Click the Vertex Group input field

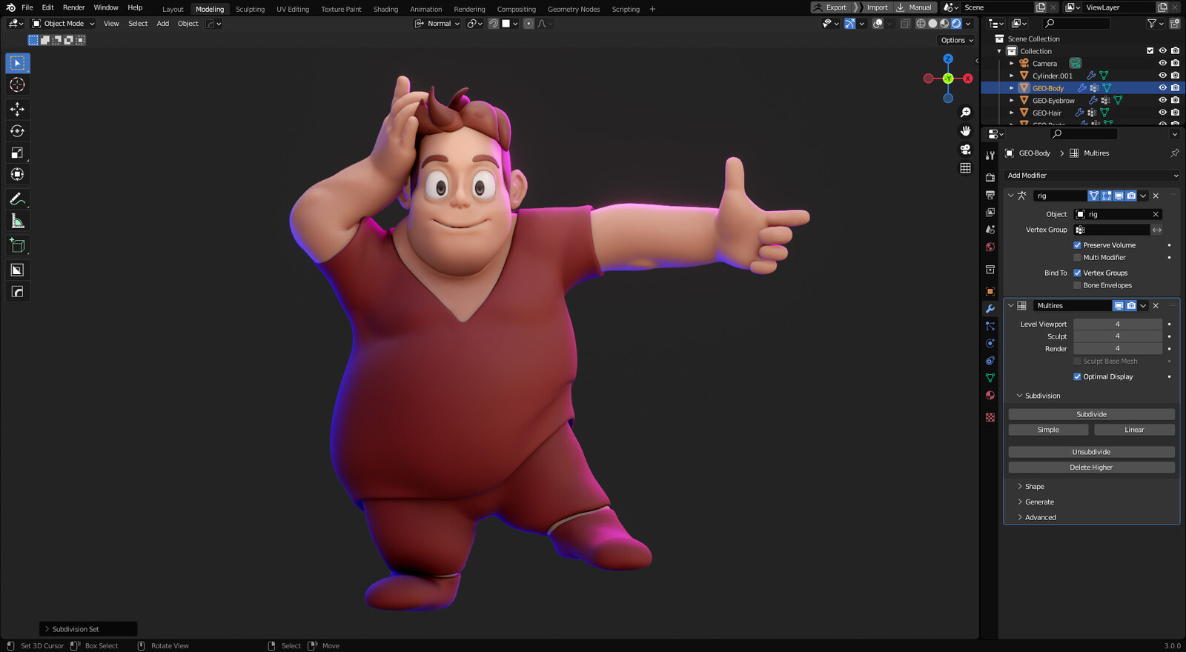tap(1111, 230)
